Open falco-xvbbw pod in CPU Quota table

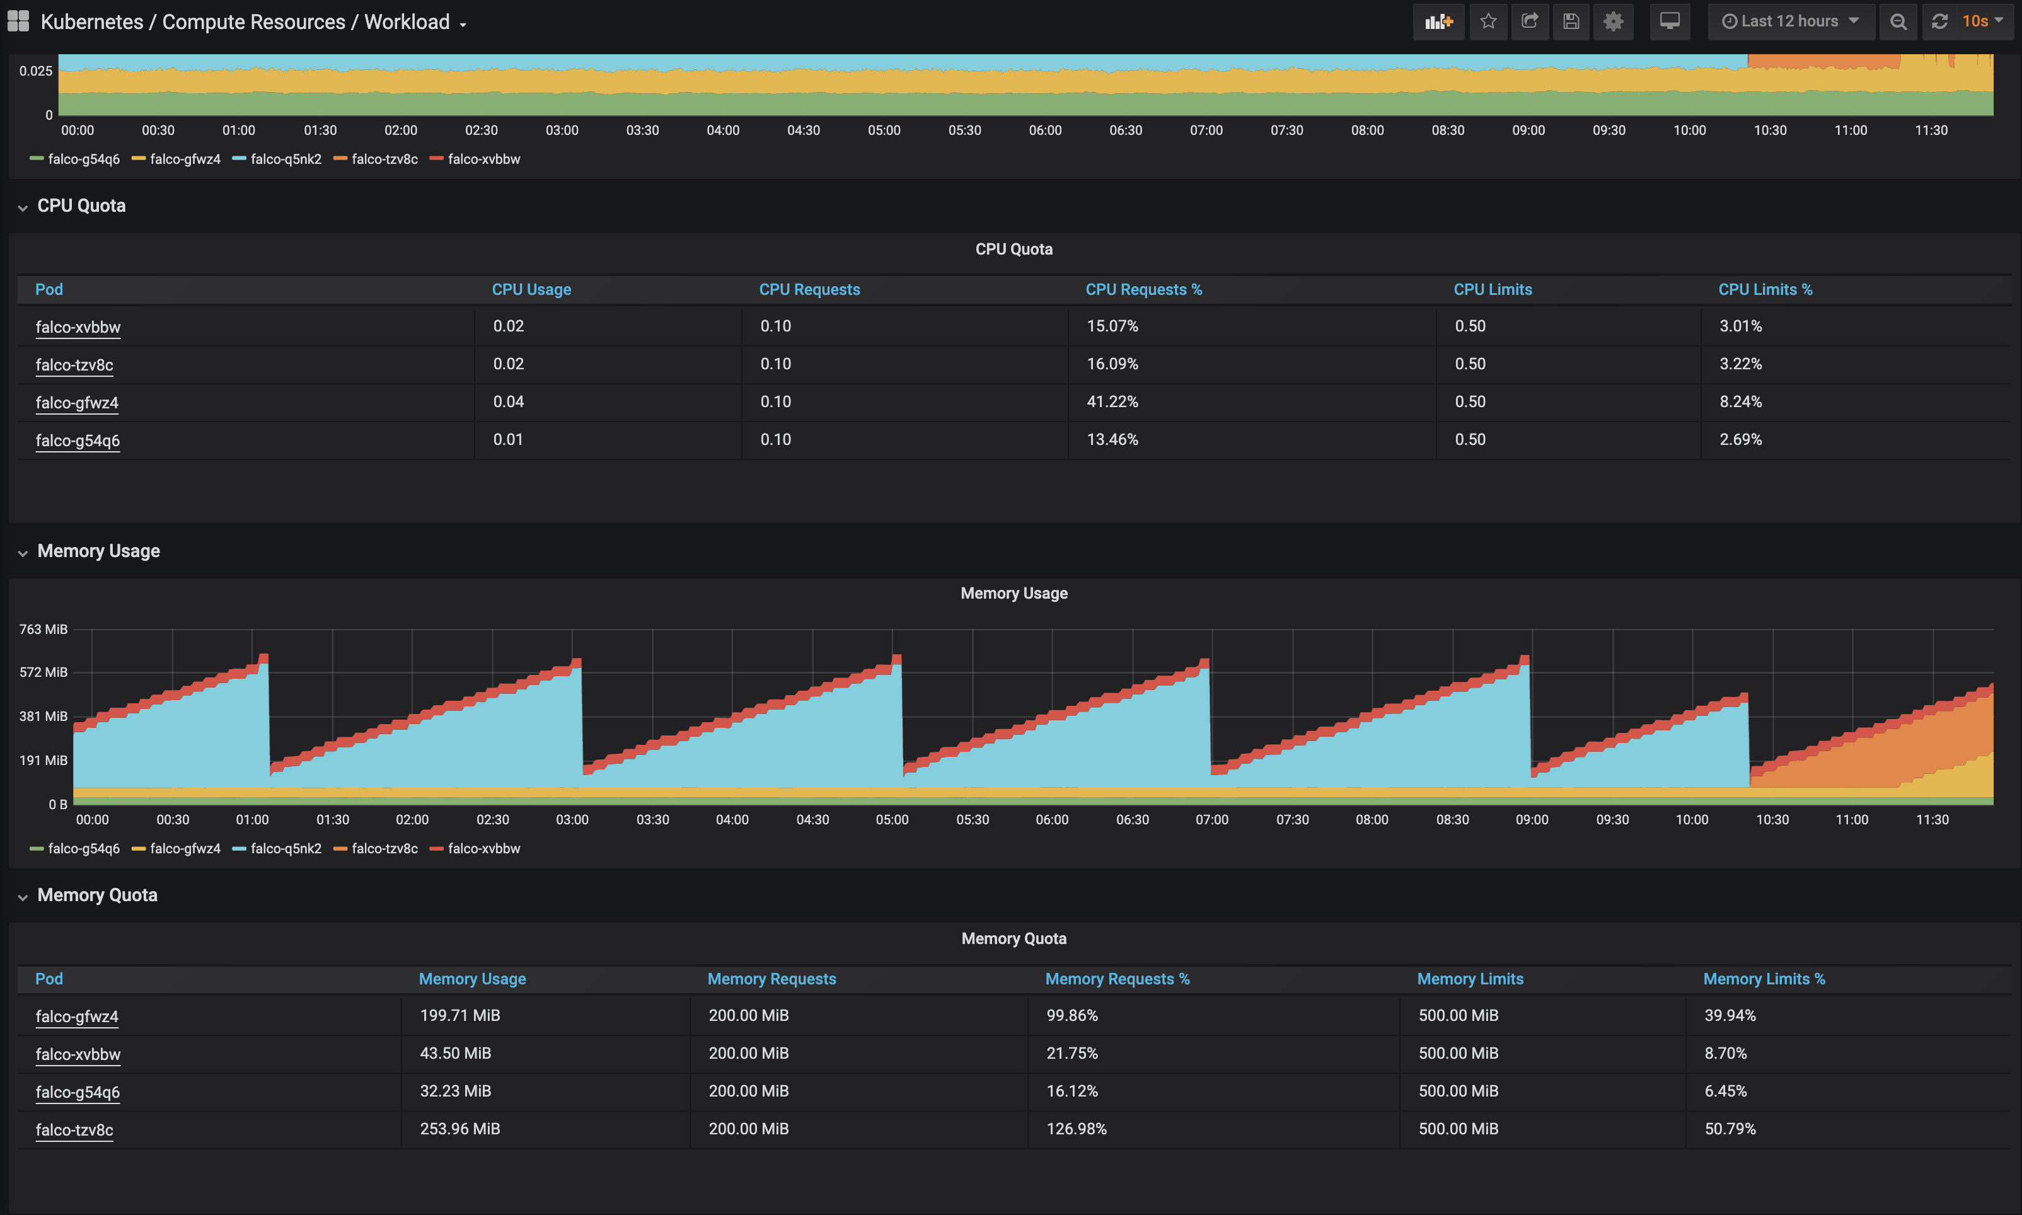click(78, 326)
